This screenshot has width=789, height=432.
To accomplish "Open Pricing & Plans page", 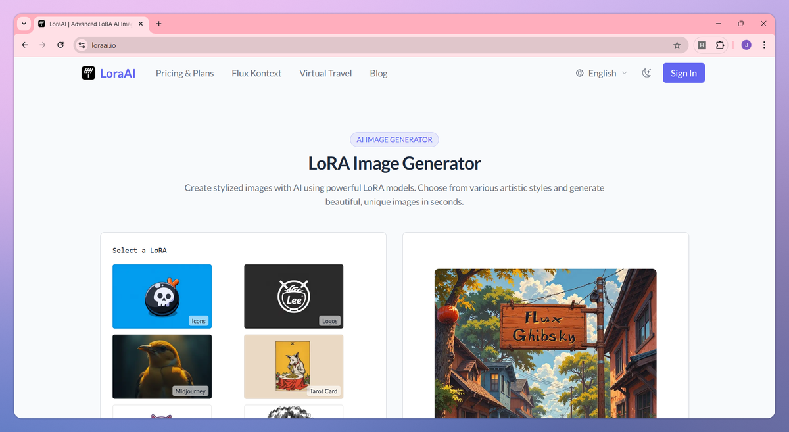I will coord(185,73).
